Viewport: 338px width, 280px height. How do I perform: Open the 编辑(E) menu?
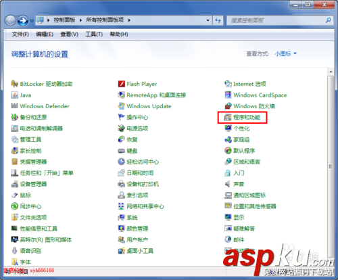pyautogui.click(x=45, y=34)
